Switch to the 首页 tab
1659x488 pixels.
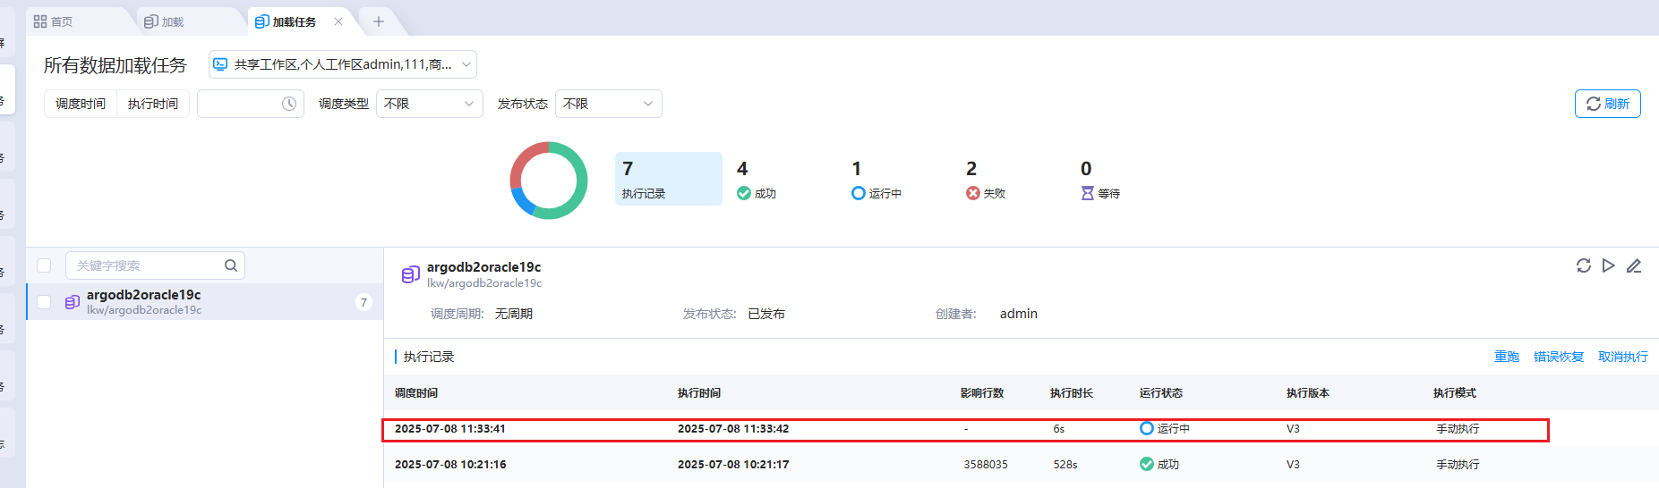click(54, 21)
